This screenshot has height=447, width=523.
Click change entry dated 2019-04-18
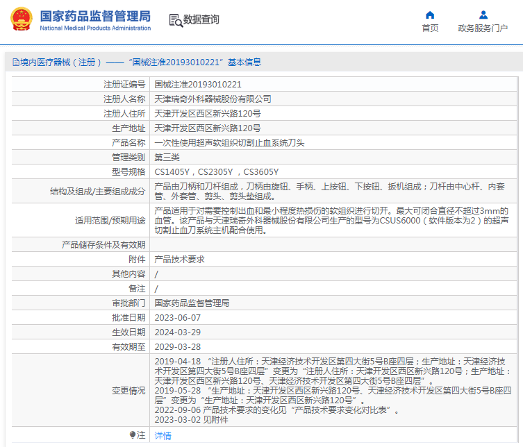332,371
